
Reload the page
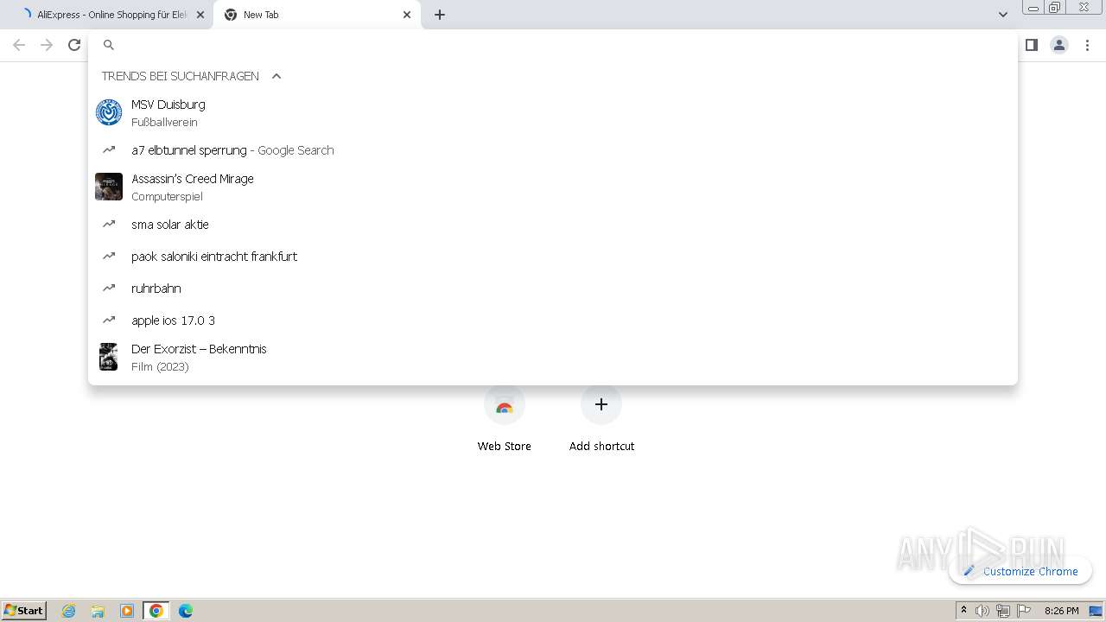point(74,45)
